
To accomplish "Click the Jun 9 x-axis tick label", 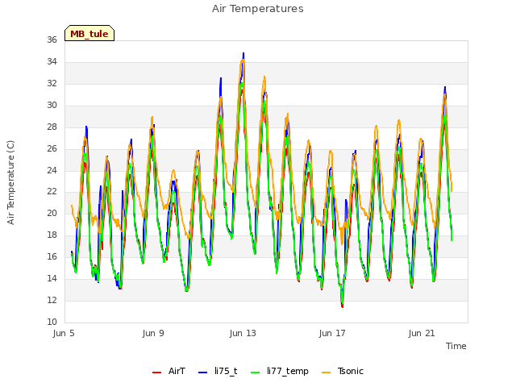I will point(153,333).
